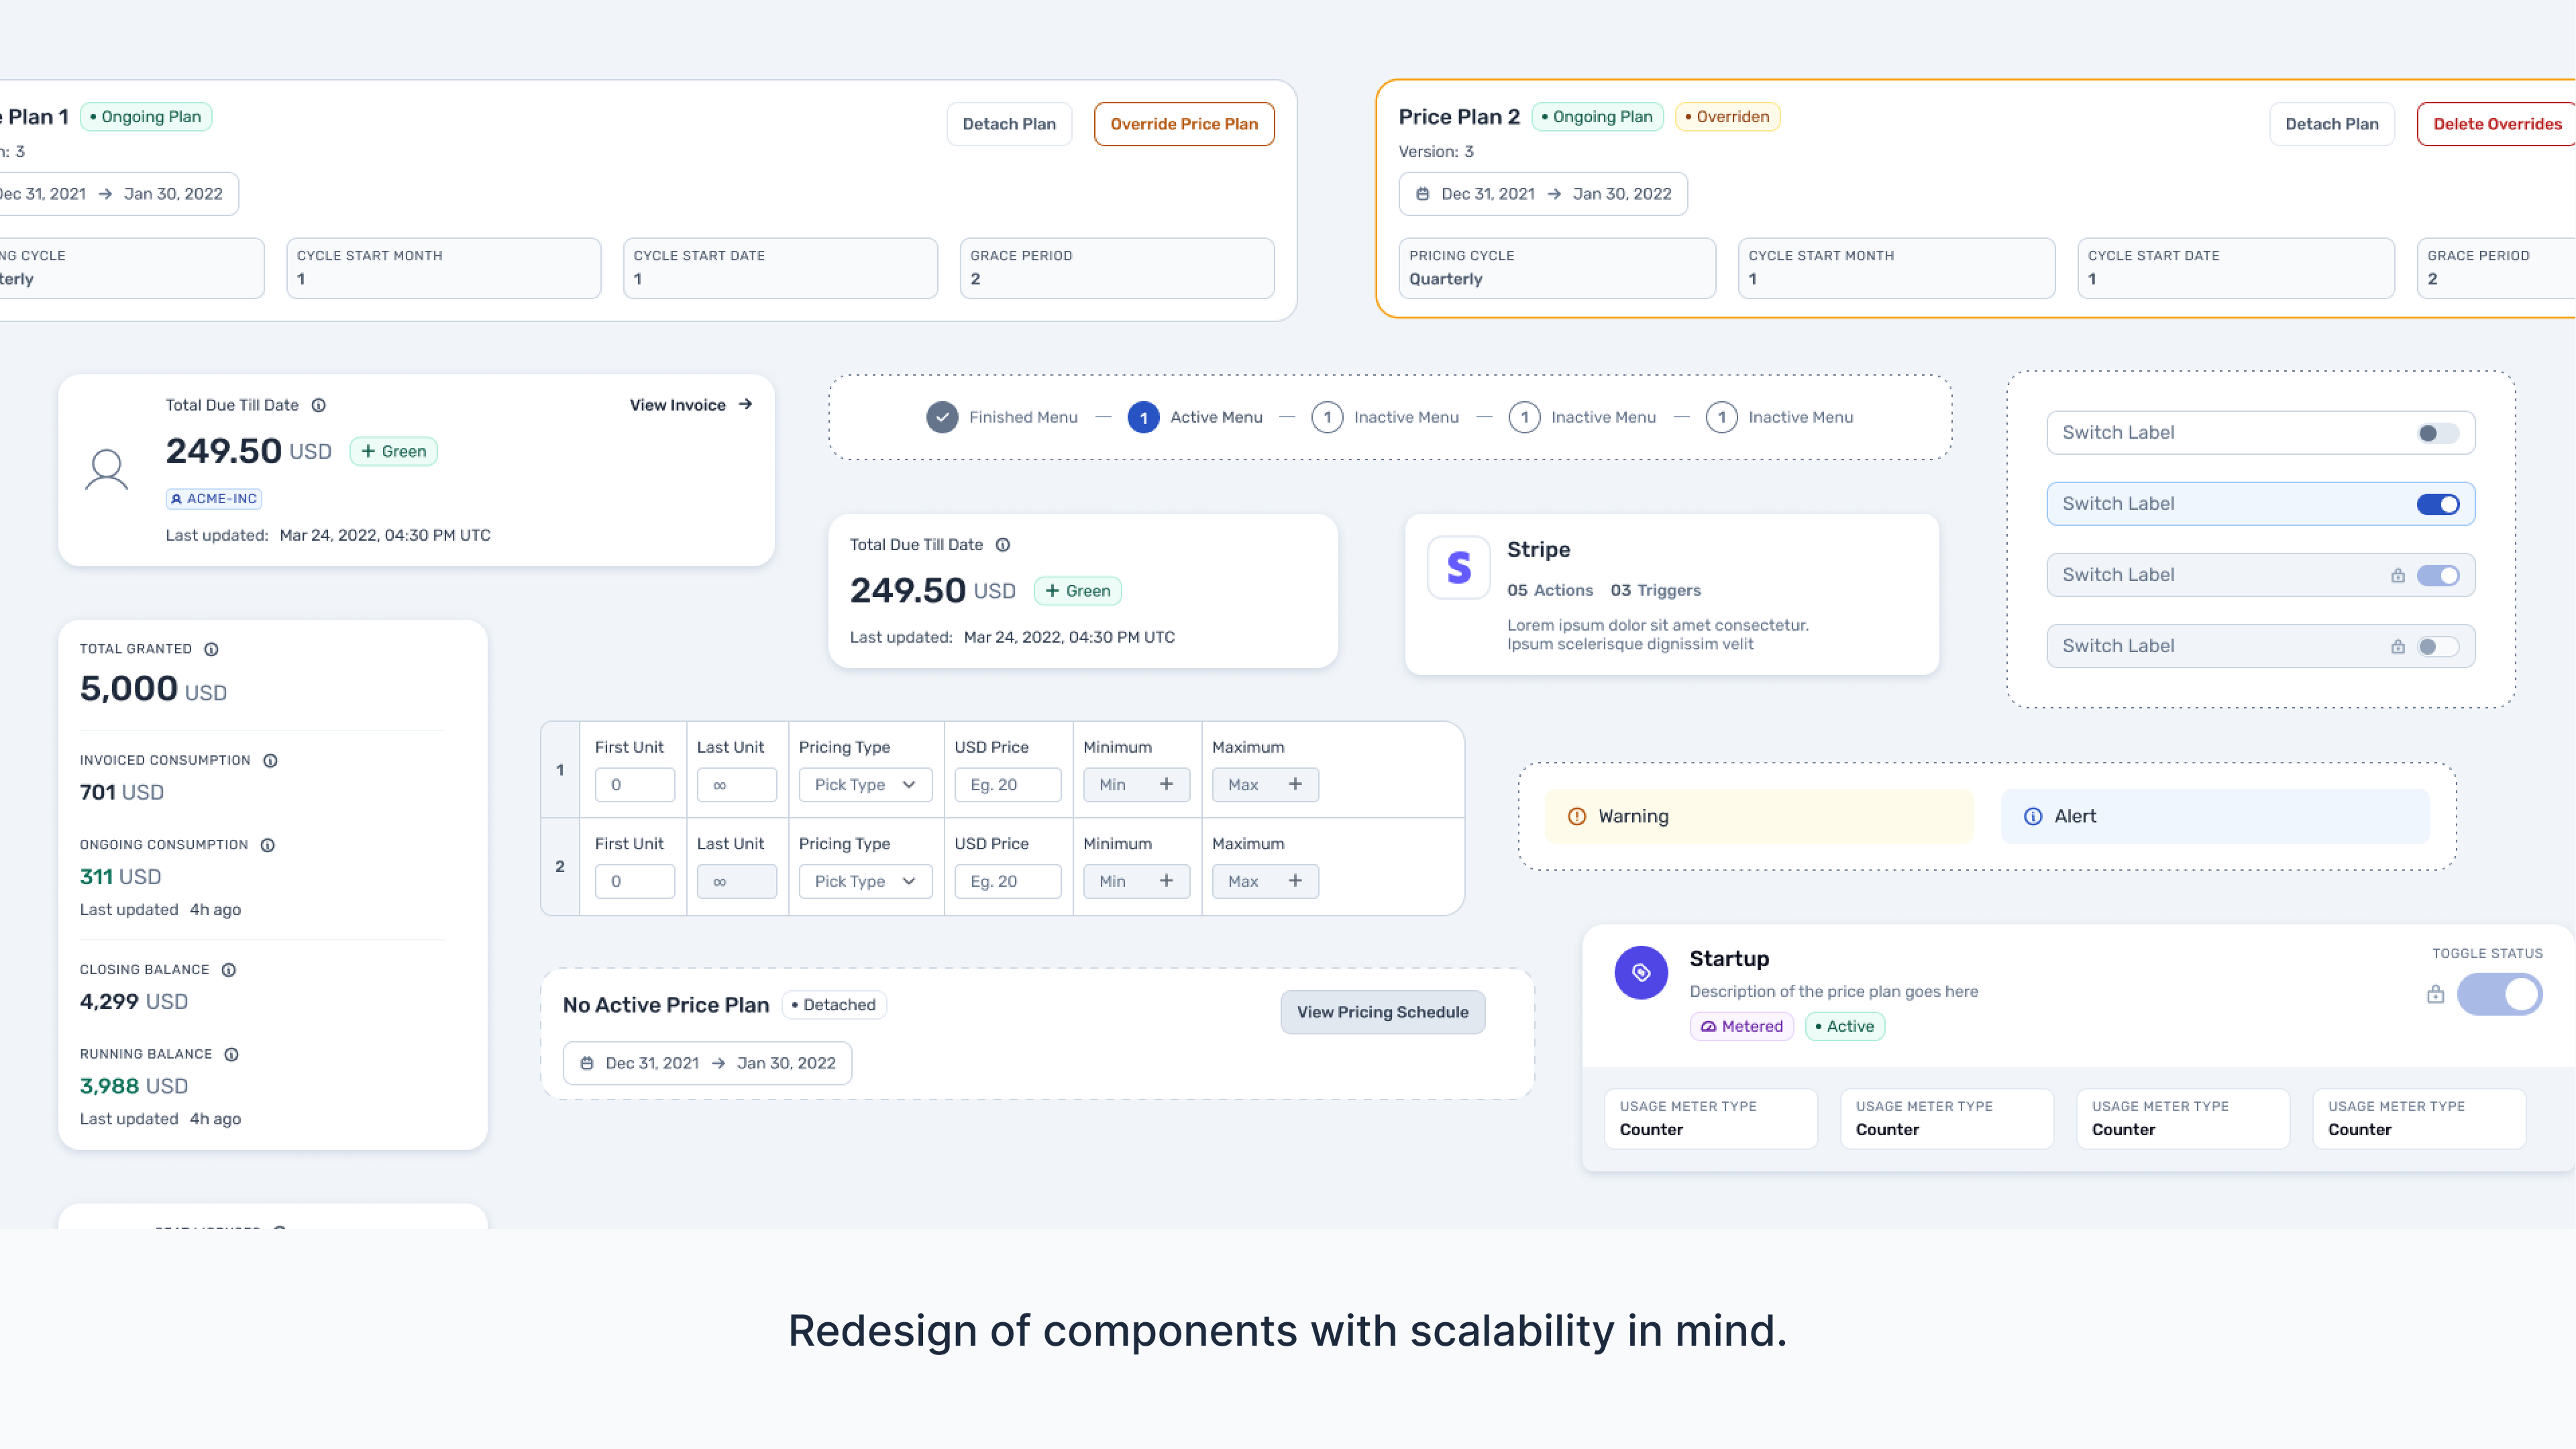Toggle the third locked Switch Label switch
Screen dimensions: 2576x1449
[x=2437, y=575]
